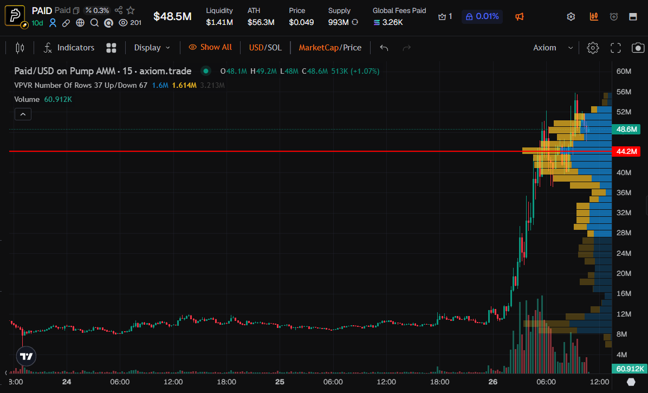Click the volume label 60.912K on the axis
The image size is (648, 393).
(x=630, y=368)
